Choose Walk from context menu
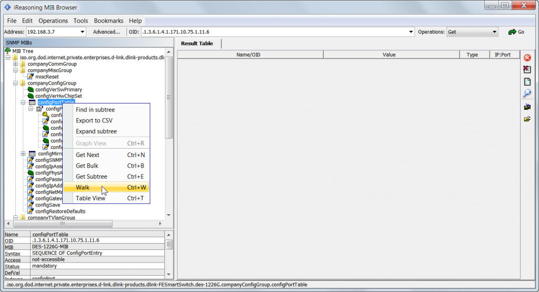This screenshot has height=292, width=539. pyautogui.click(x=106, y=187)
